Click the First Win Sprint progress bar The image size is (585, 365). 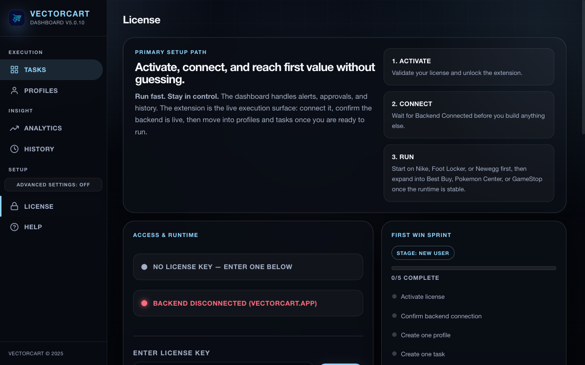tap(473, 268)
